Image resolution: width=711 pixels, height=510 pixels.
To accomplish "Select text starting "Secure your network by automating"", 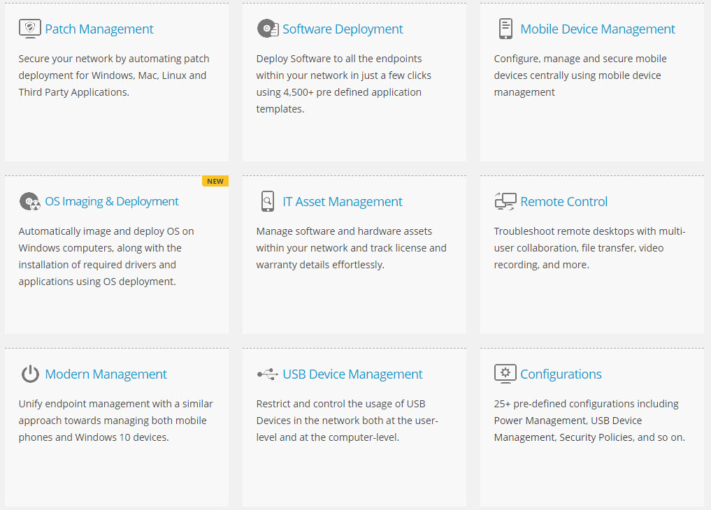I will point(114,75).
